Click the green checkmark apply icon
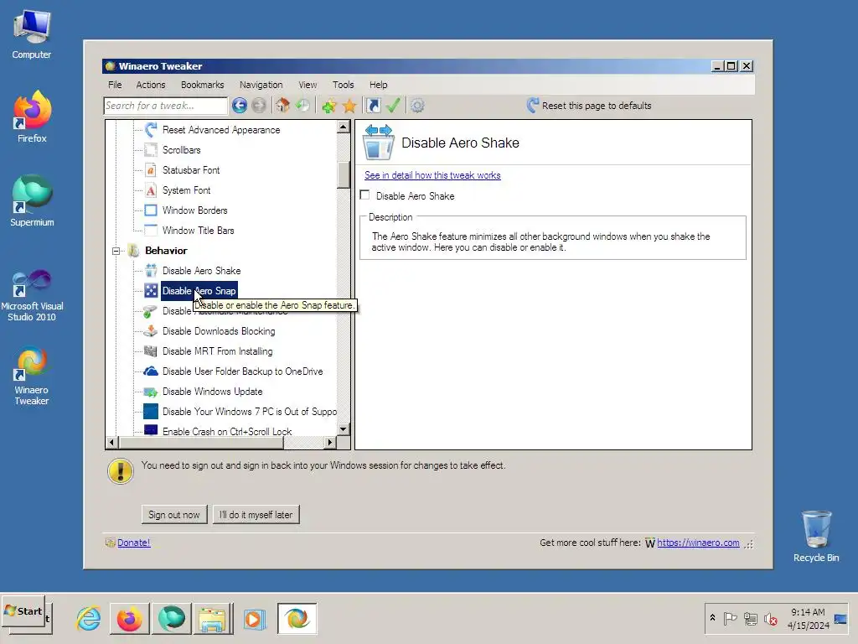The width and height of the screenshot is (858, 644). pos(393,105)
